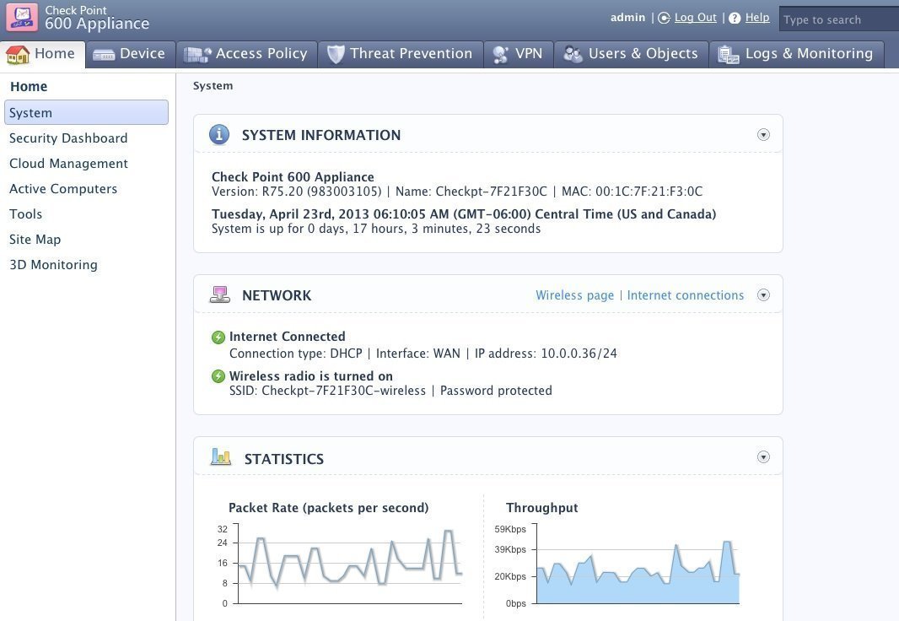Collapse the Statistics section
The image size is (899, 621).
(x=763, y=457)
